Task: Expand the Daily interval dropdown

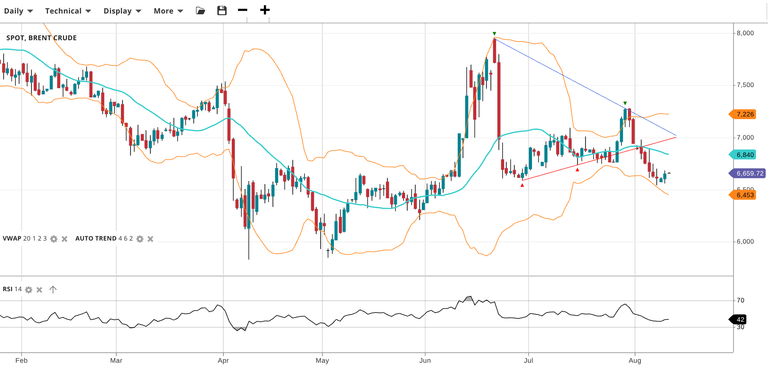Action: pyautogui.click(x=18, y=11)
